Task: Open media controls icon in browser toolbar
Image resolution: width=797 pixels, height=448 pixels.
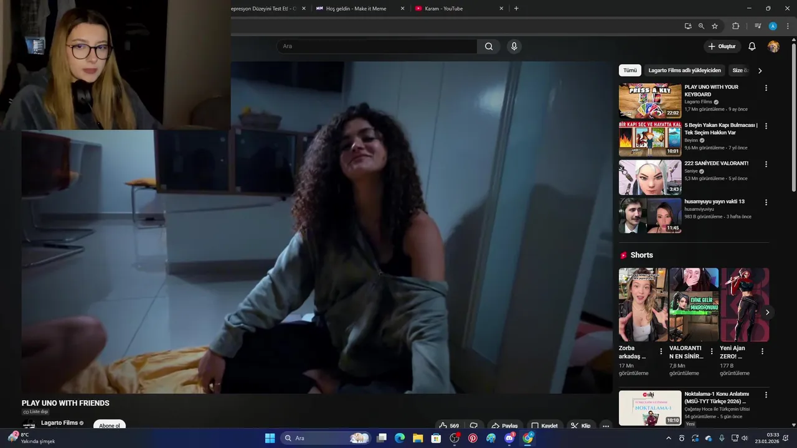Action: (758, 26)
